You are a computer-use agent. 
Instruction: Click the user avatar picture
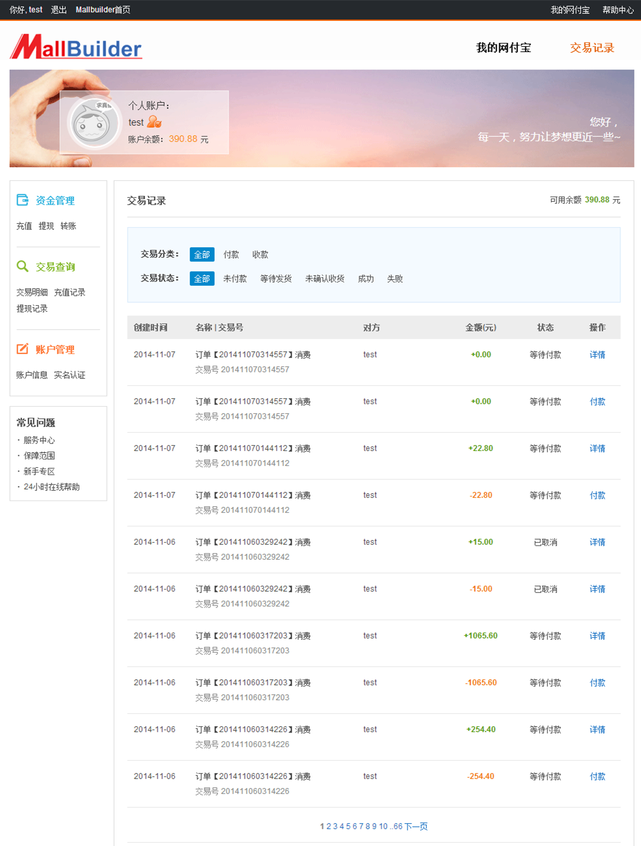[x=94, y=122]
